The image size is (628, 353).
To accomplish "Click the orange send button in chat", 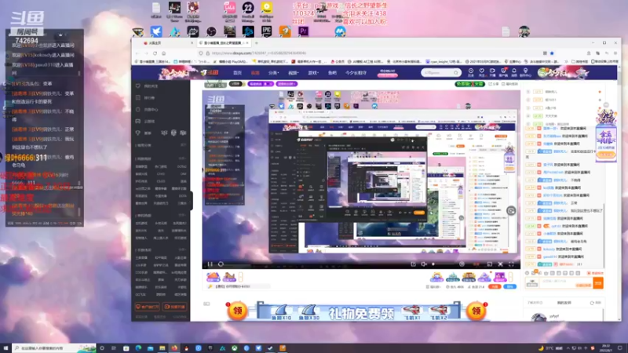I will 598,282.
